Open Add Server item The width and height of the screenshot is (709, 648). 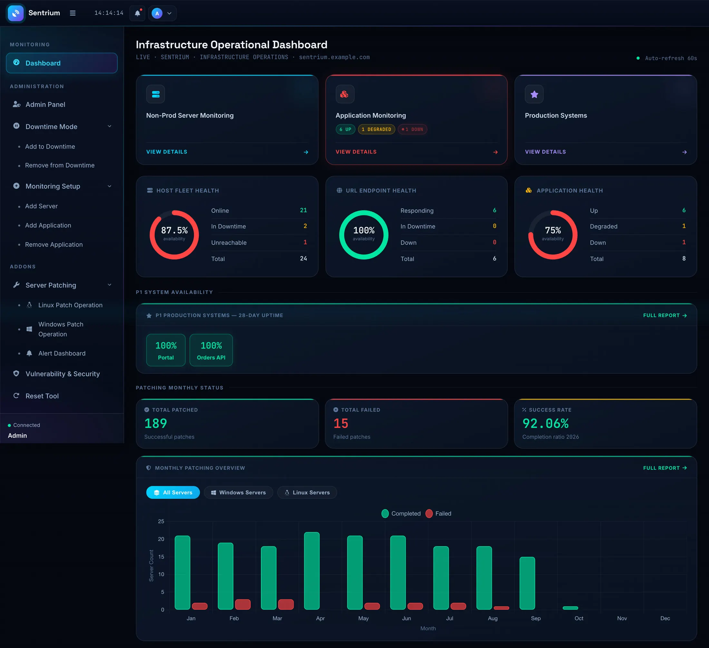tap(42, 206)
